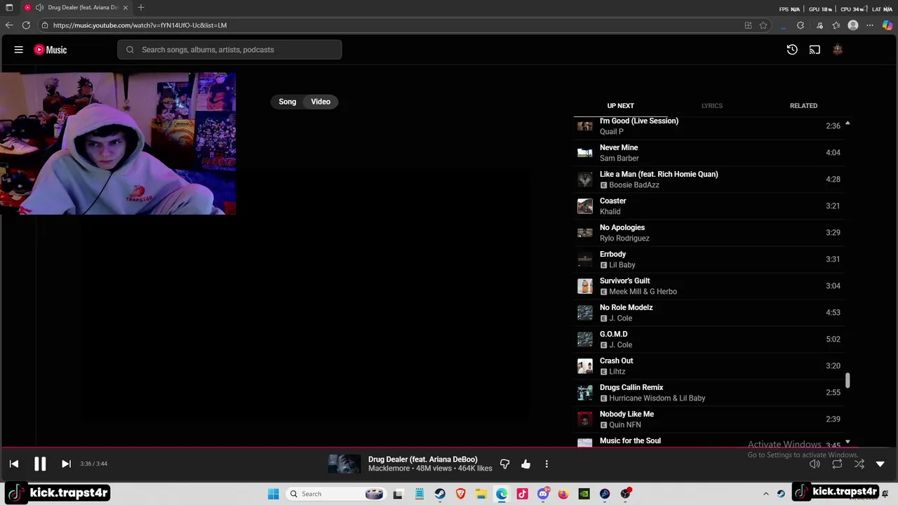Open the YouTube Music hamburger menu
The height and width of the screenshot is (505, 898).
tap(19, 50)
